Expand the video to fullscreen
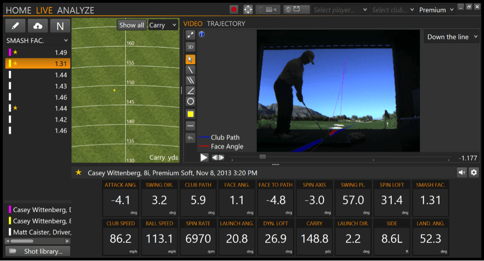The image size is (484, 261). tap(190, 35)
